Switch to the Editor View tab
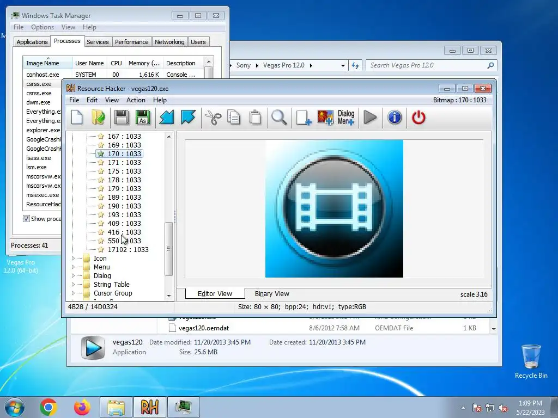Screen dimensions: 558x418 (215, 293)
